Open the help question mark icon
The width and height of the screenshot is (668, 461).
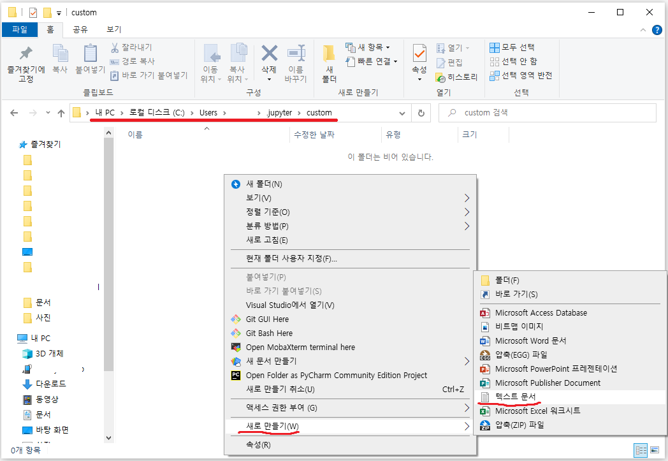pyautogui.click(x=657, y=30)
